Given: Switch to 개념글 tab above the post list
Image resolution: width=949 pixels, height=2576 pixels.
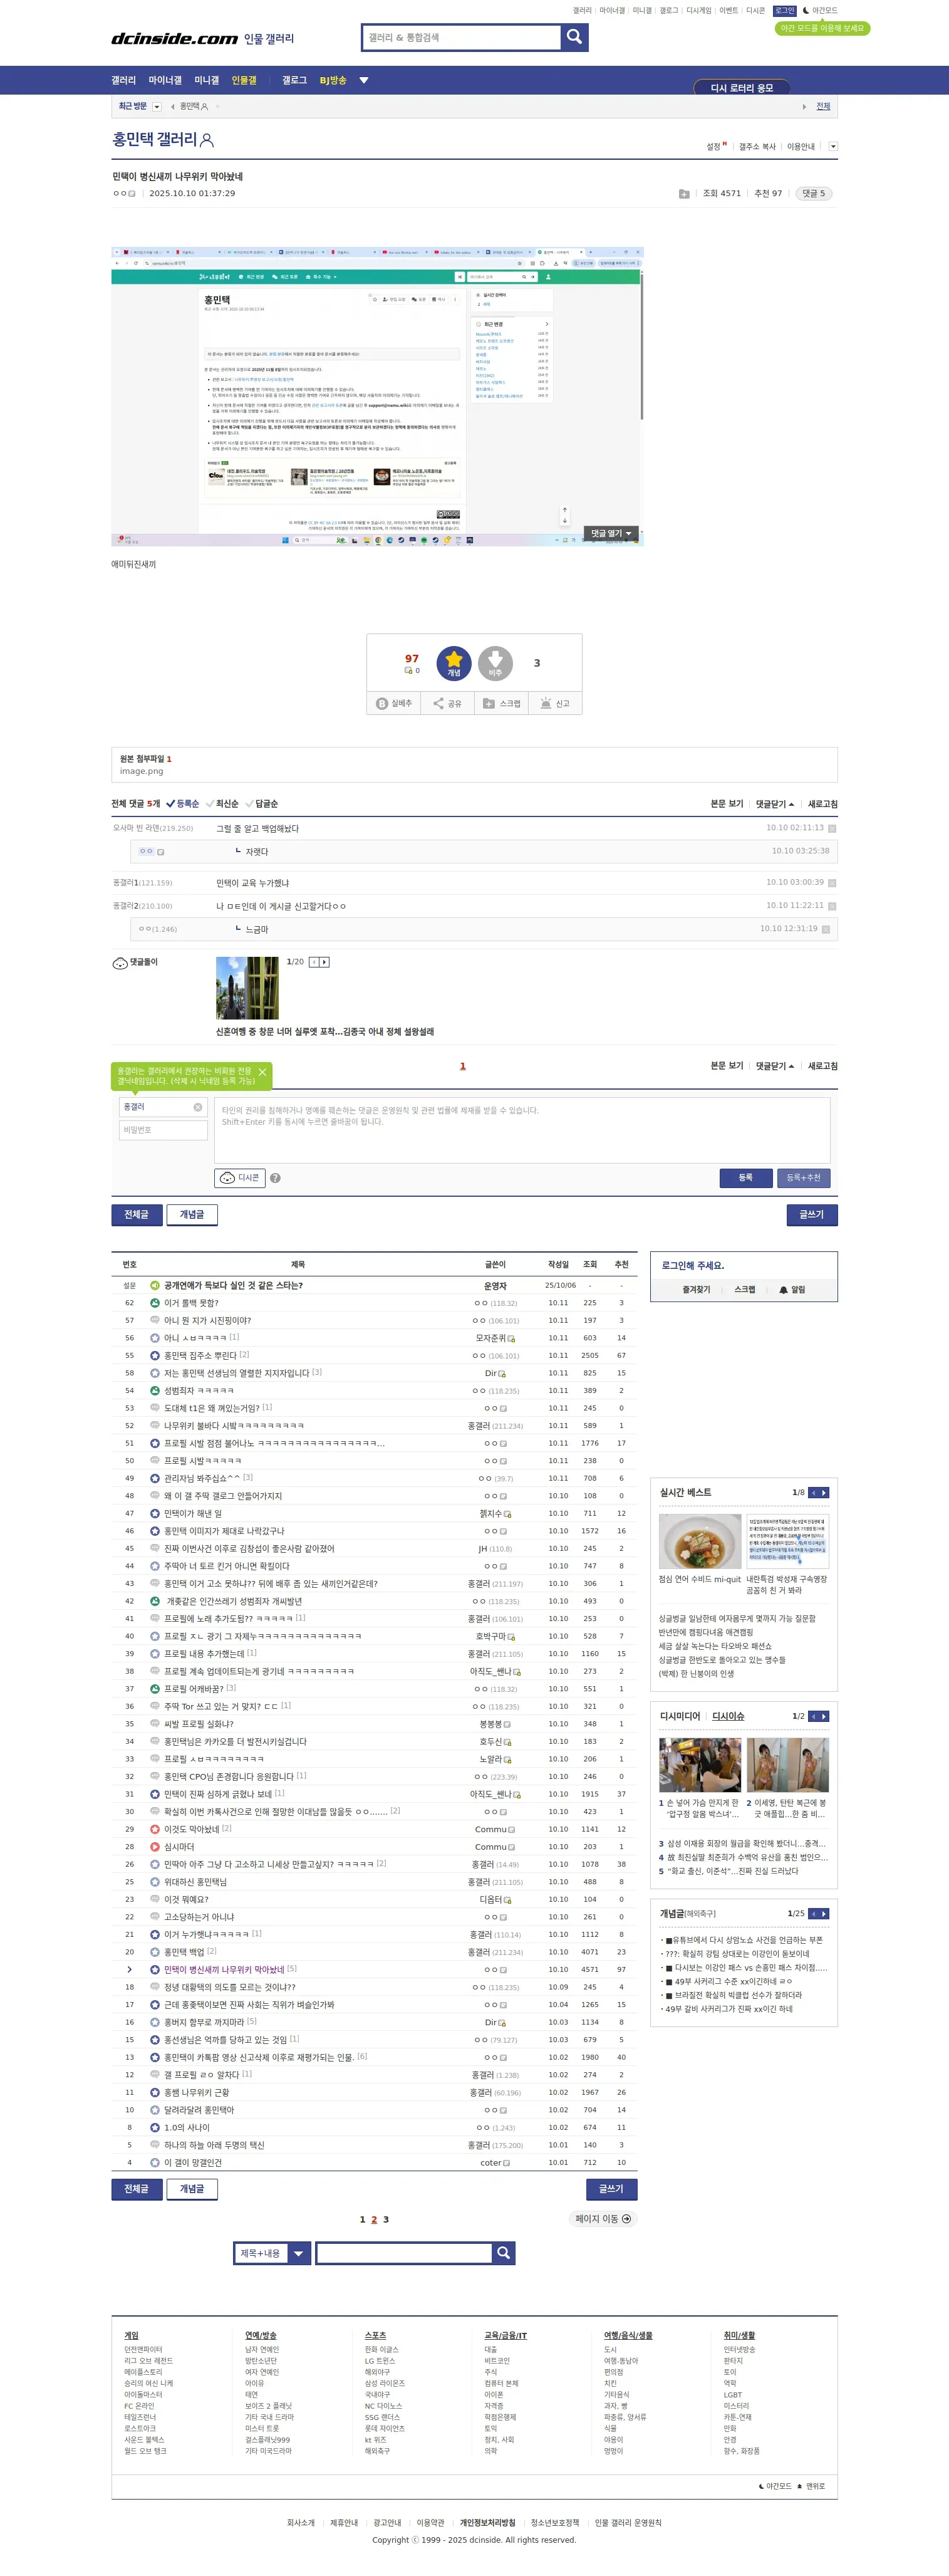Looking at the screenshot, I should pyautogui.click(x=192, y=1214).
